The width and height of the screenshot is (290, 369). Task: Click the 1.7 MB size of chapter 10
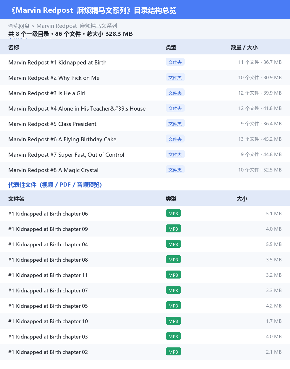[x=274, y=321]
